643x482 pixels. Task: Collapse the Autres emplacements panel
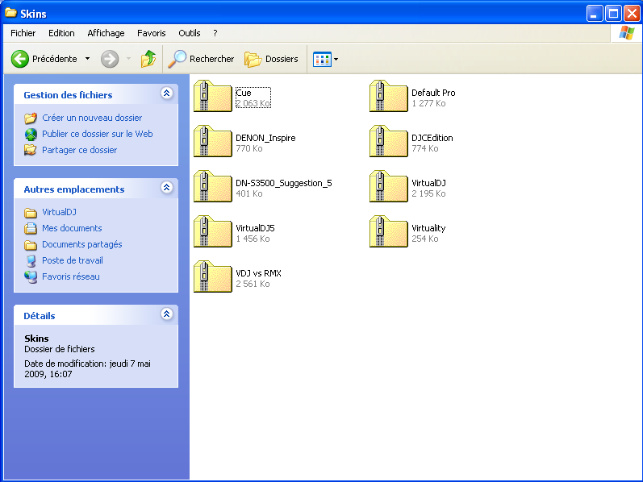[x=166, y=188]
